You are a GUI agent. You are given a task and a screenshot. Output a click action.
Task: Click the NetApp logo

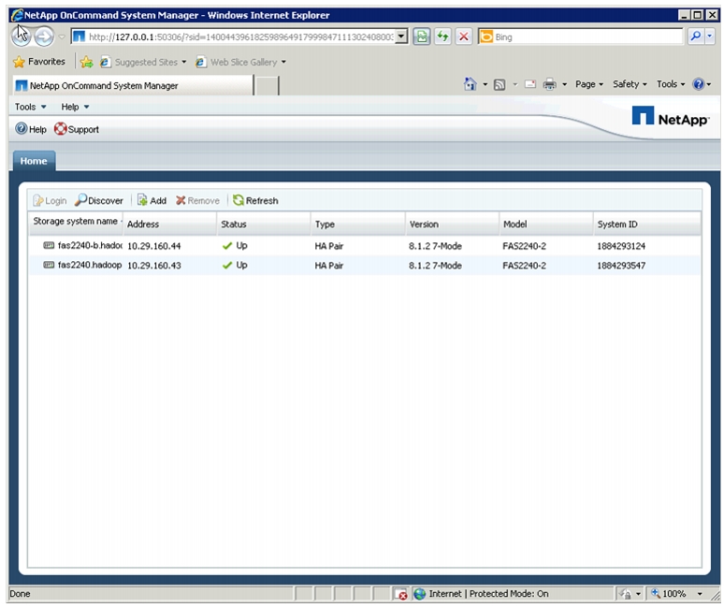[670, 116]
